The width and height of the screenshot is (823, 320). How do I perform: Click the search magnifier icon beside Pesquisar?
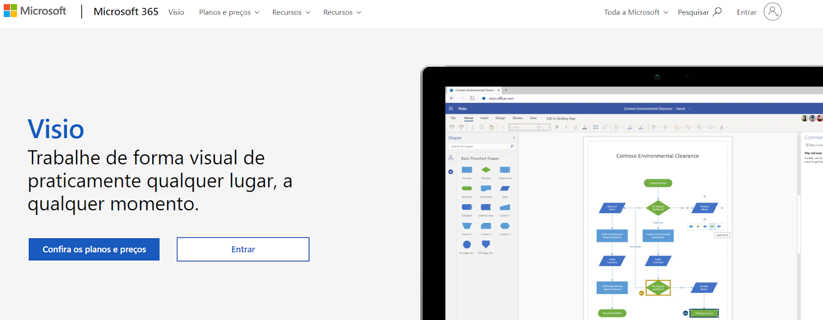pos(717,11)
